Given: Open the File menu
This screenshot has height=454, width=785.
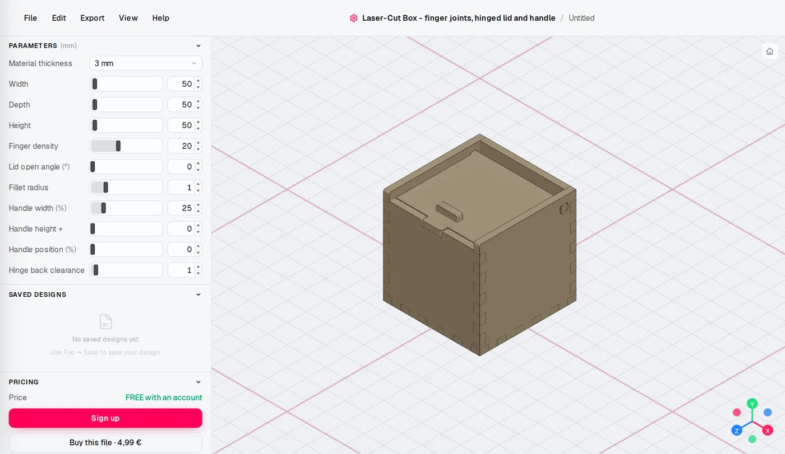Looking at the screenshot, I should pyautogui.click(x=30, y=18).
